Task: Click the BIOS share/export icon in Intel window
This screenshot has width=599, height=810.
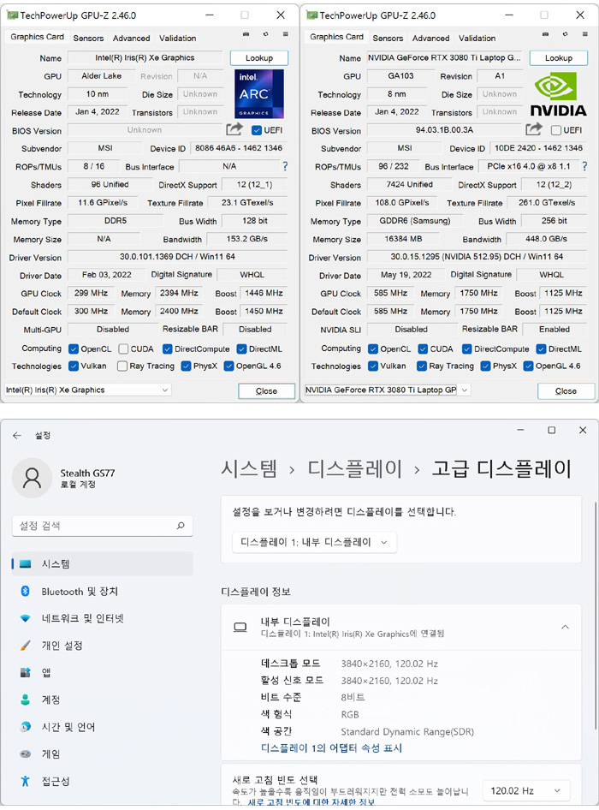Action: 234,129
